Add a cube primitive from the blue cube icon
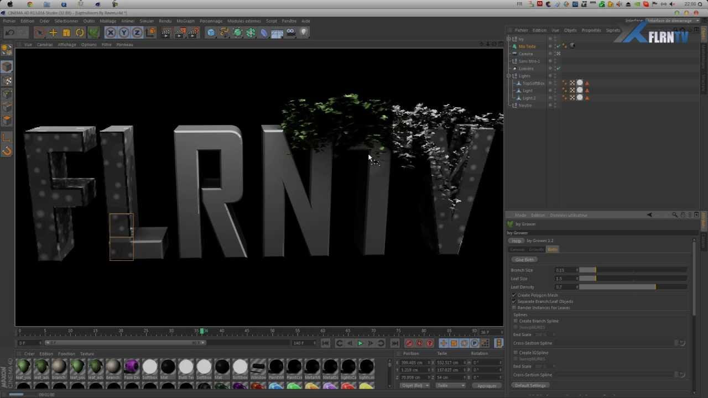This screenshot has width=708, height=398. coord(211,33)
